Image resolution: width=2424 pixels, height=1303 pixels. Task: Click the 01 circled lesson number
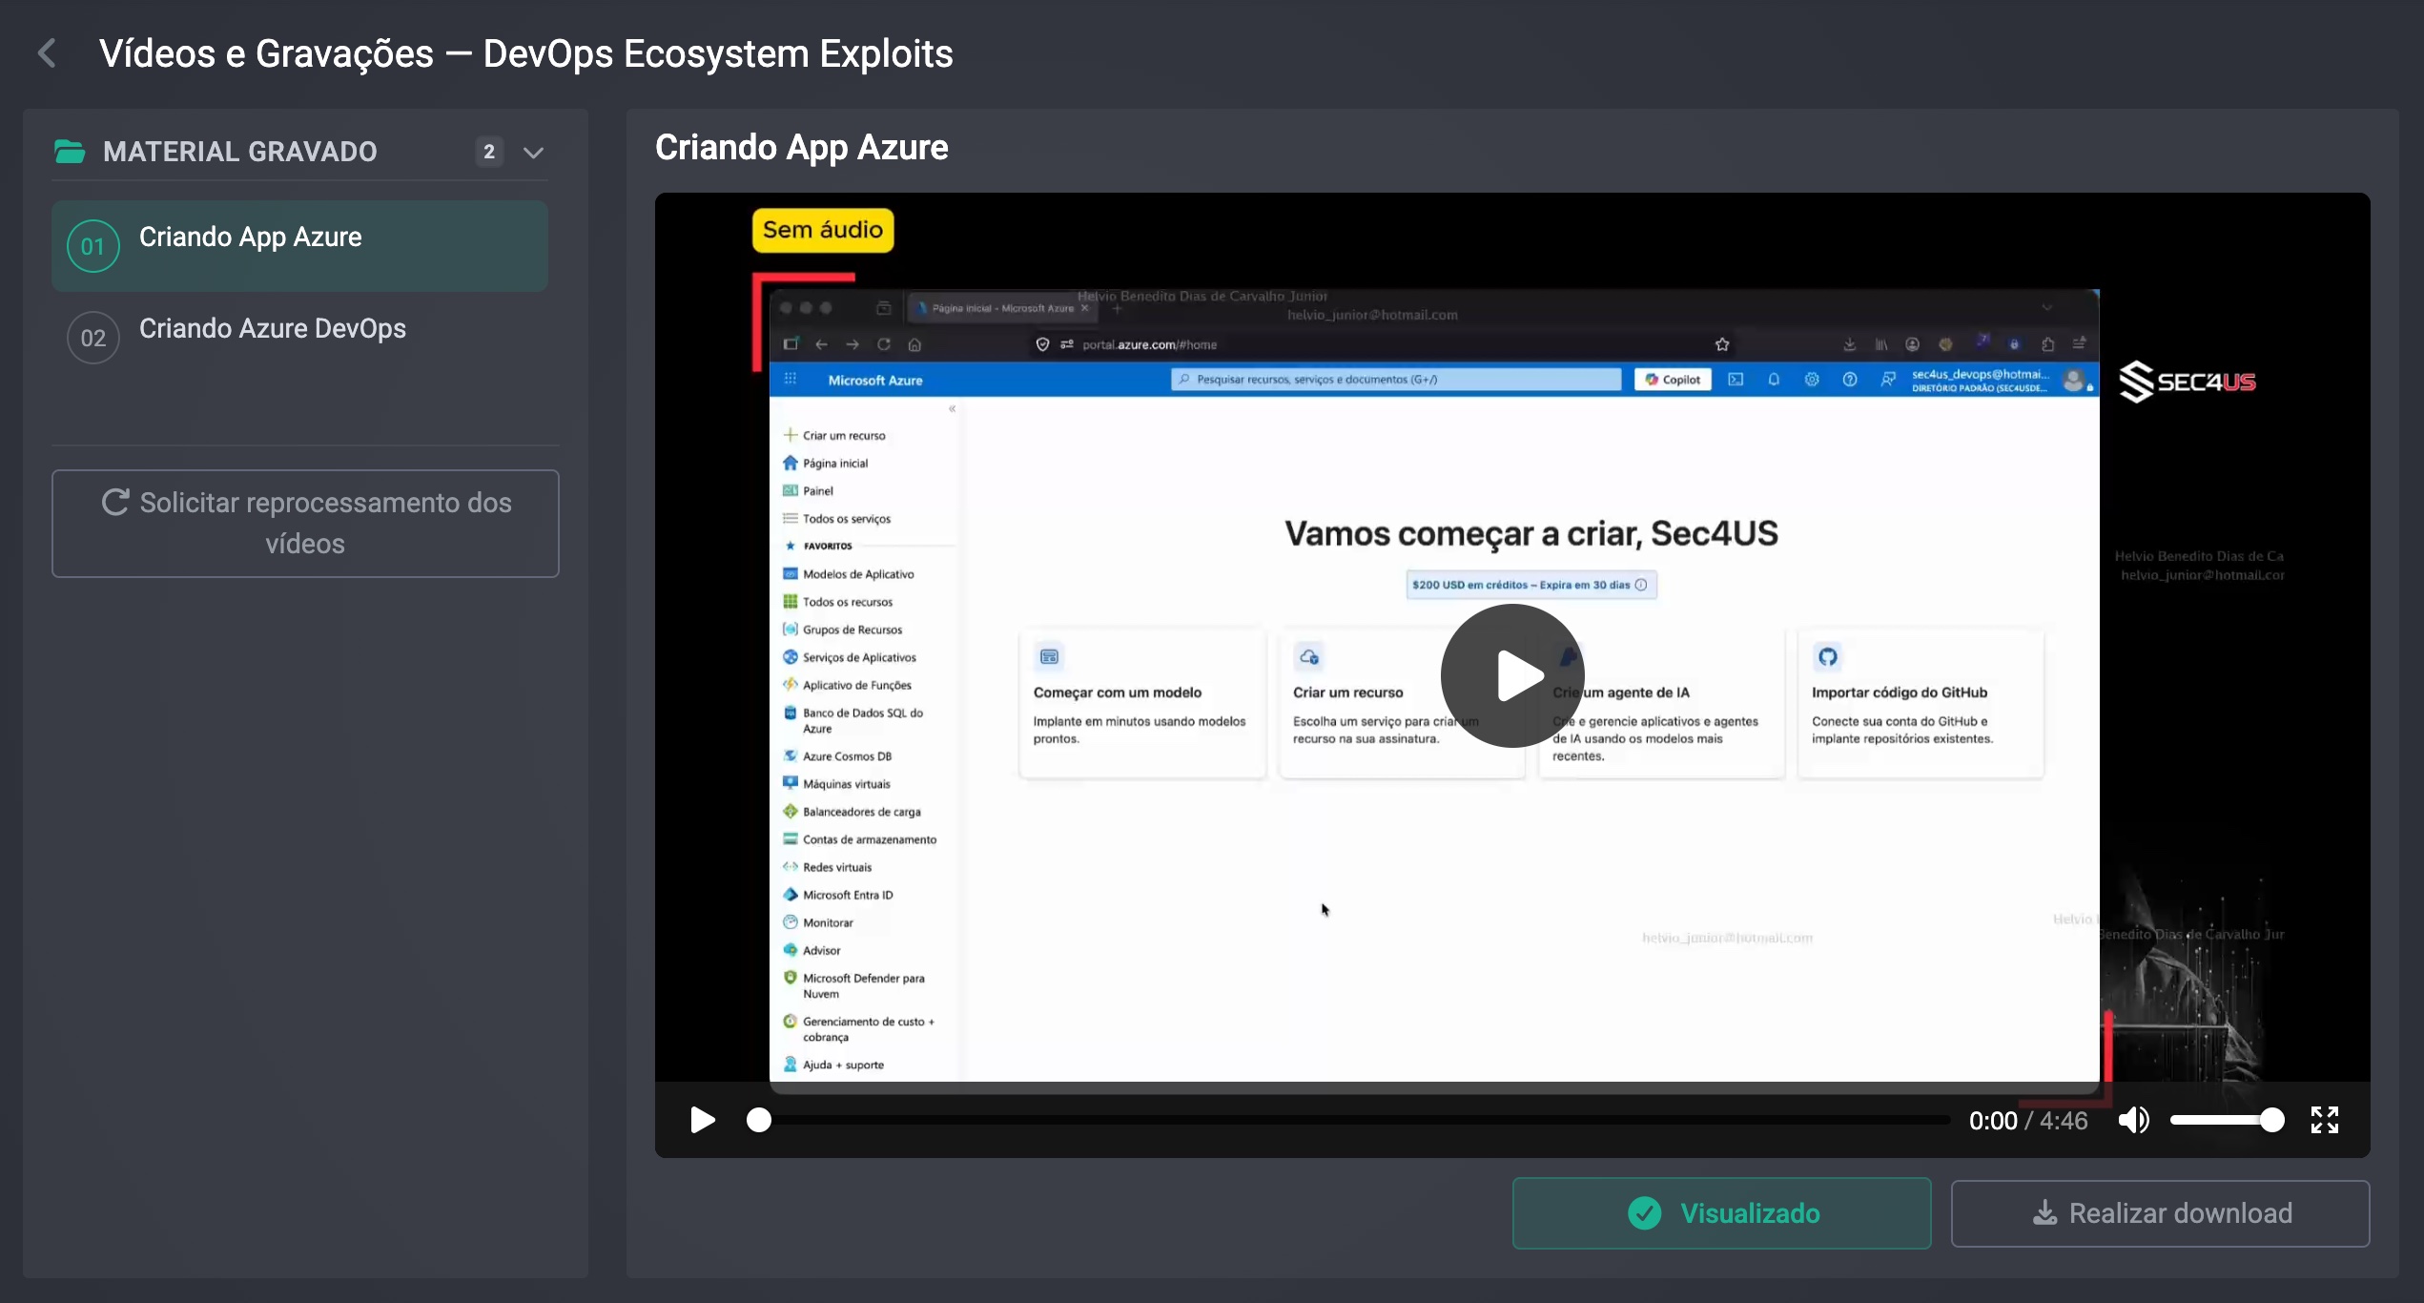click(x=93, y=246)
